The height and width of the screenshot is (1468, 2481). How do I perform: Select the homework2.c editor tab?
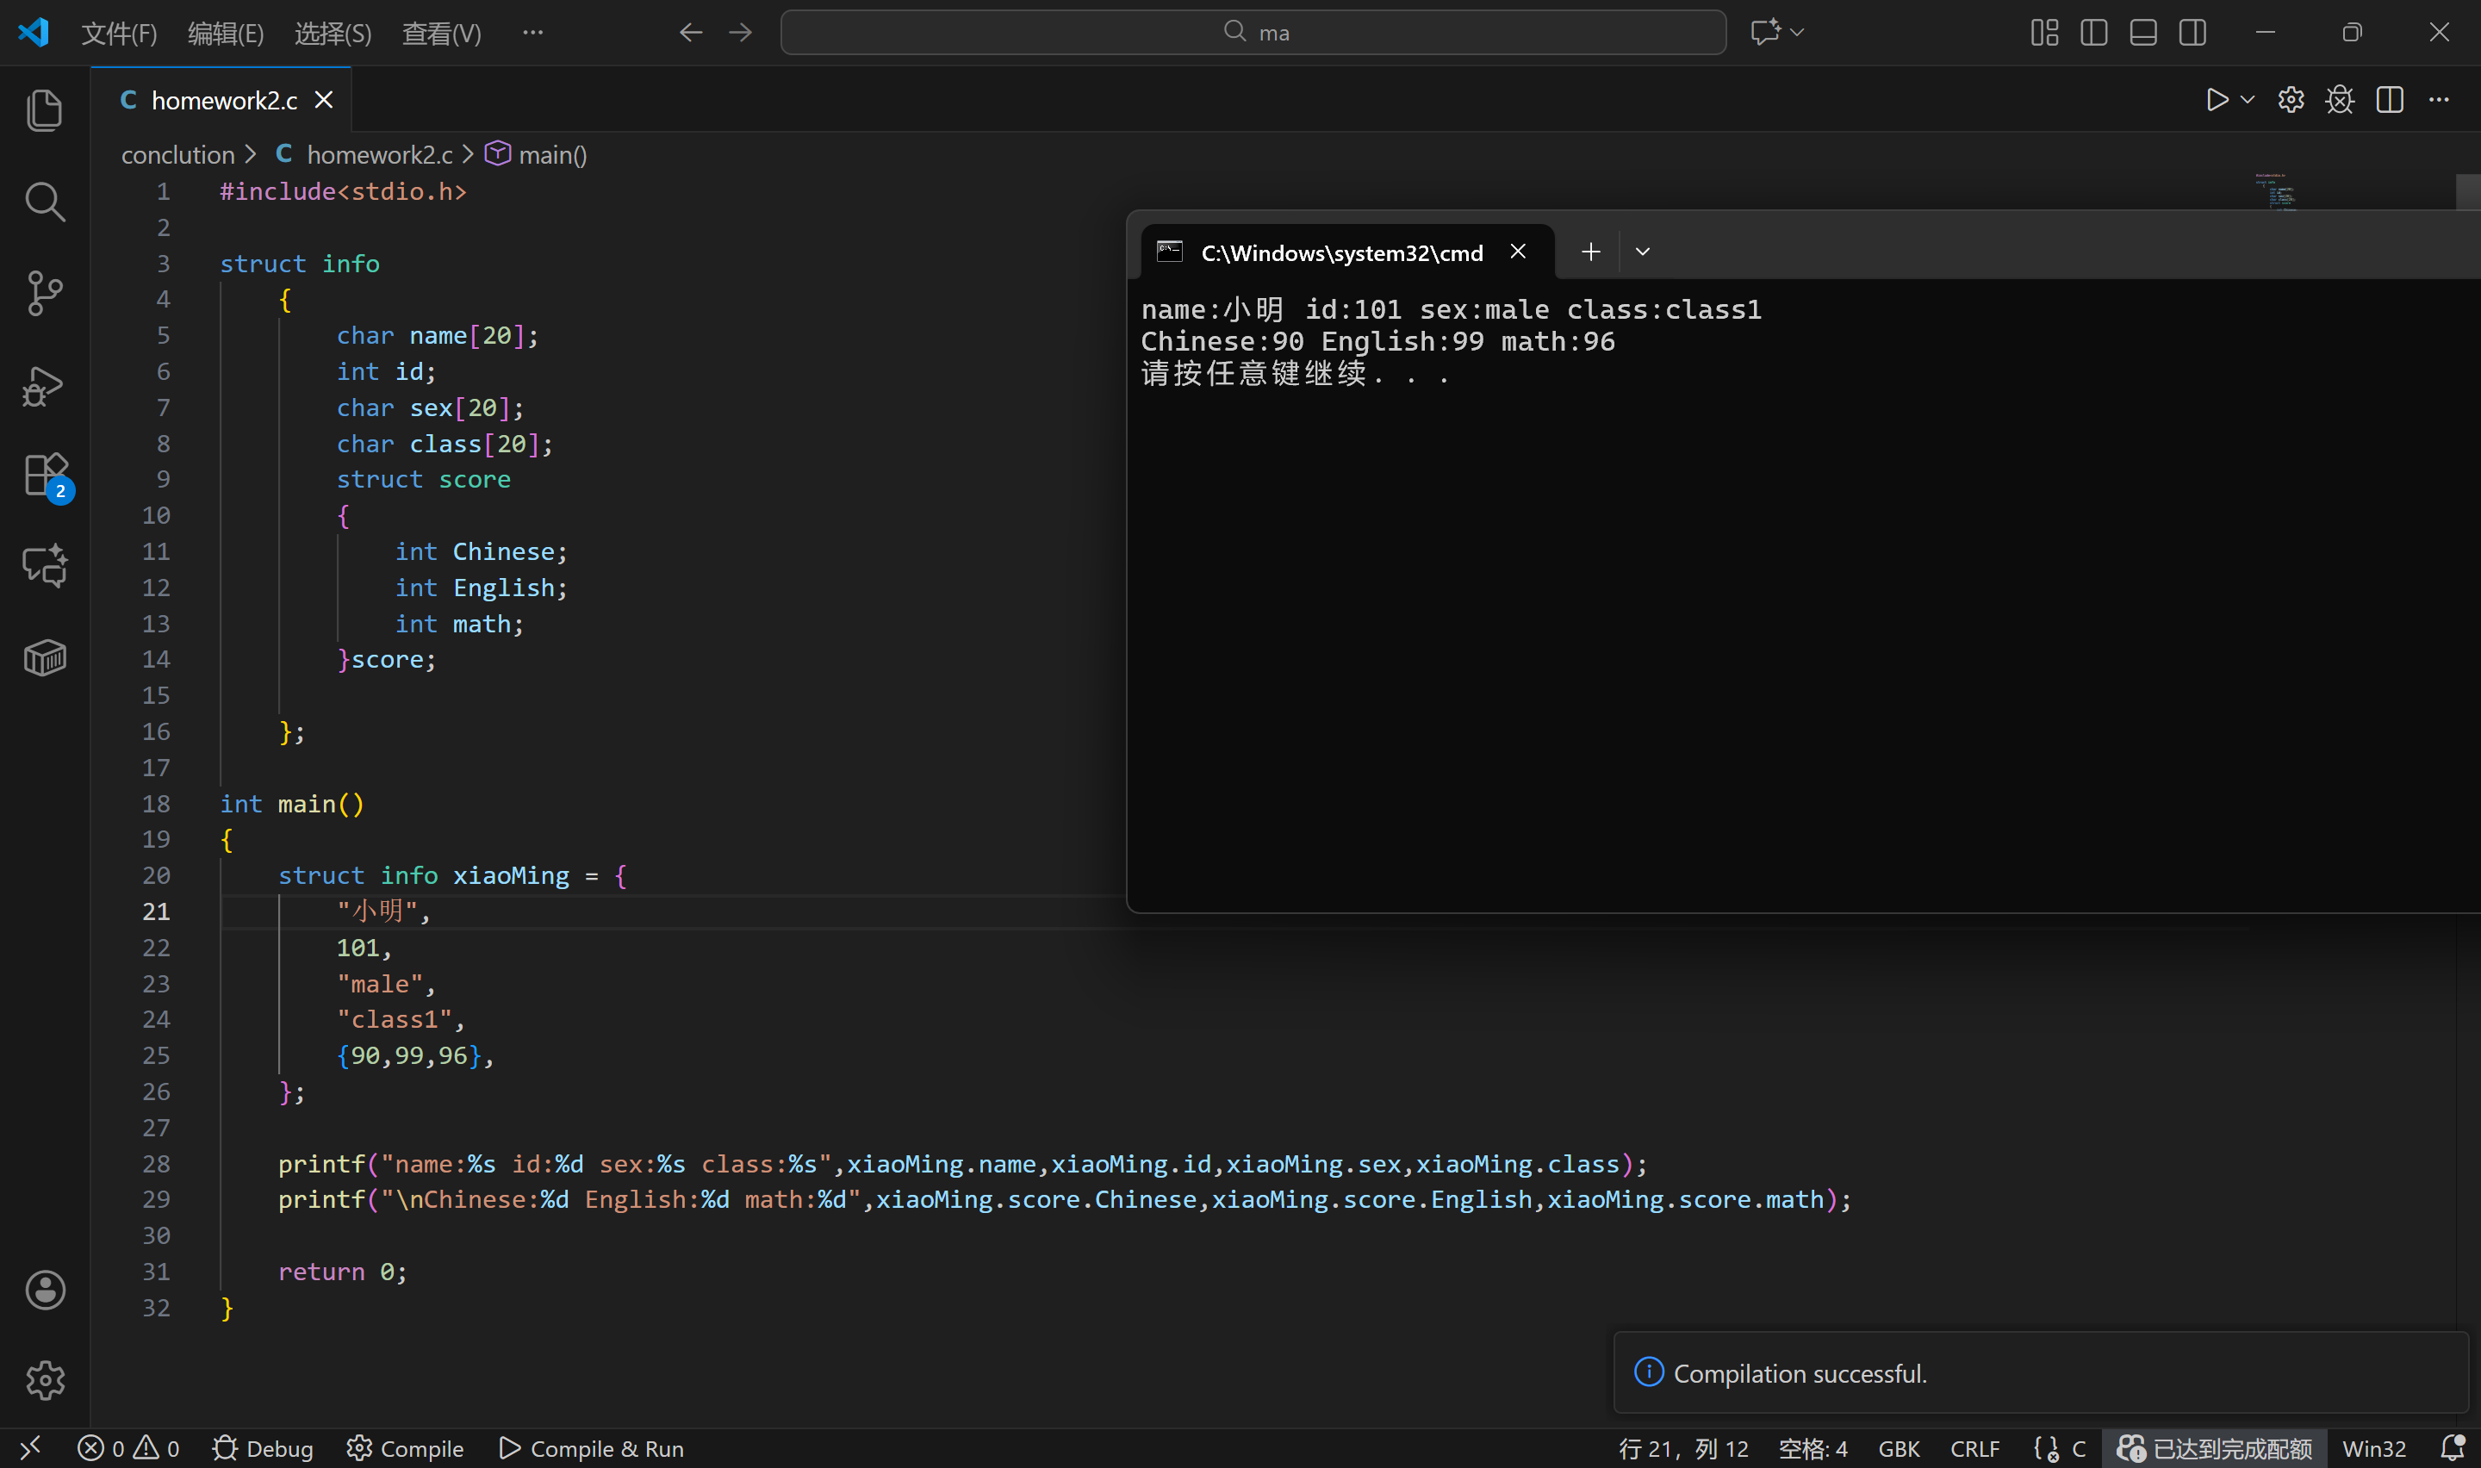tap(222, 100)
